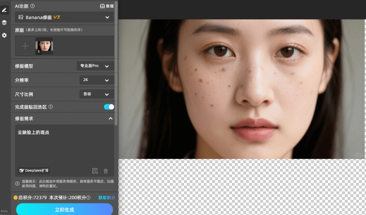Click the plus box to add image

pyautogui.click(x=25, y=46)
